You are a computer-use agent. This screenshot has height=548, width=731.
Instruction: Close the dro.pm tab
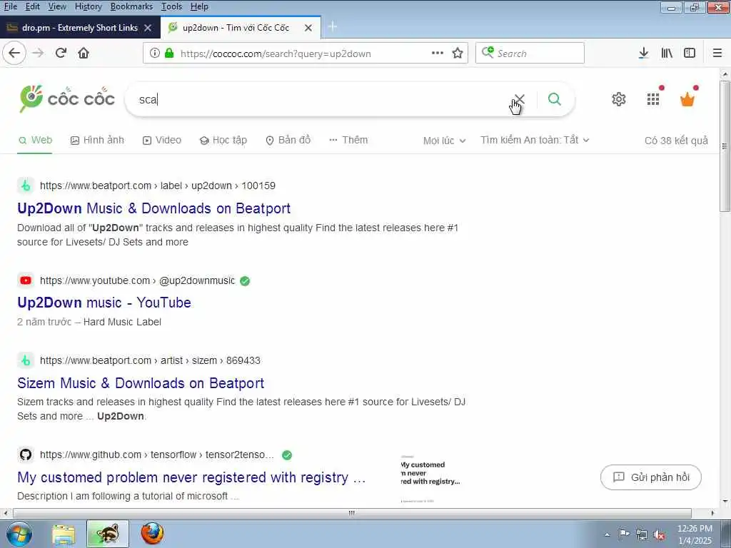tap(148, 28)
